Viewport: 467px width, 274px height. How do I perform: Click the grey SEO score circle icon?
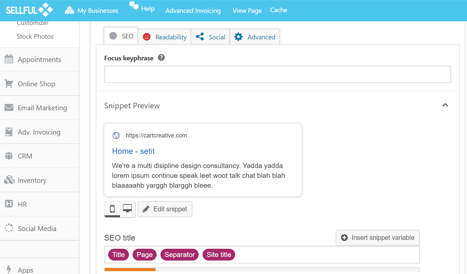click(x=113, y=36)
